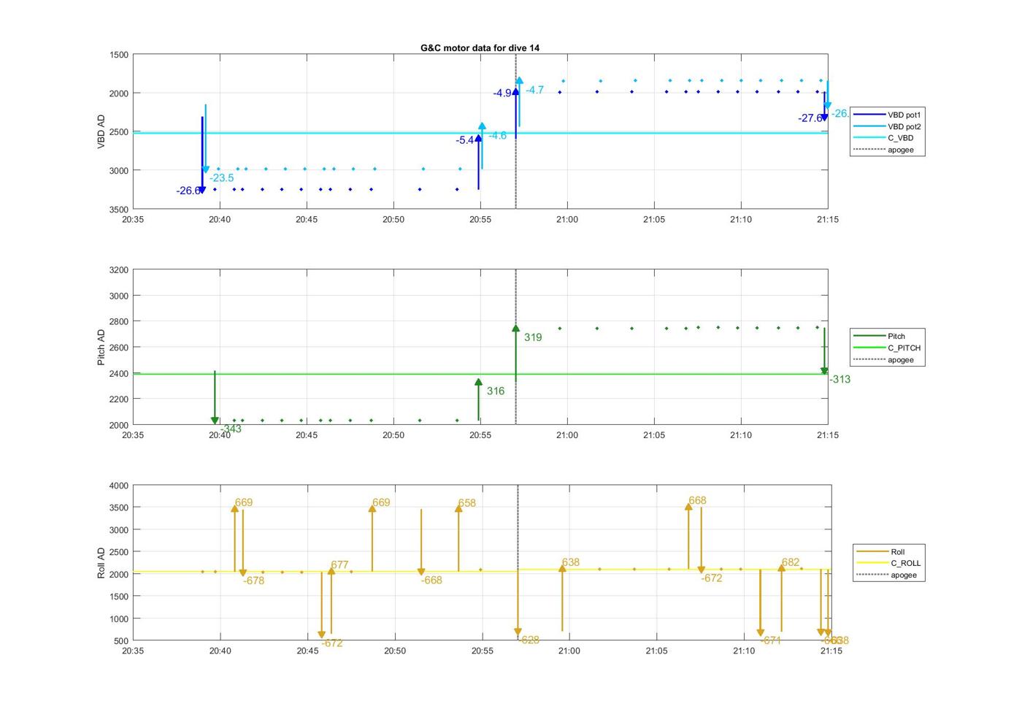Click the "-668" roll annotation

pos(431,581)
